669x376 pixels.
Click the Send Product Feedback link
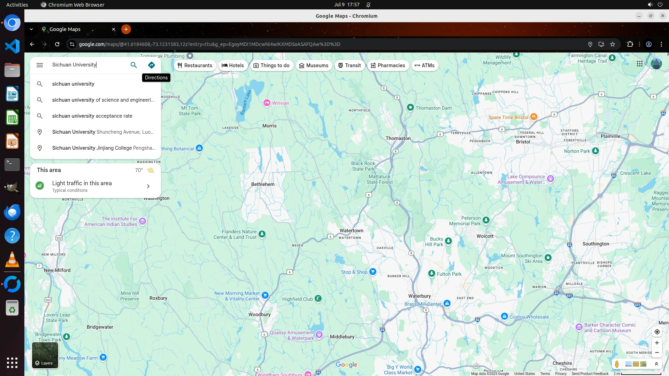point(590,374)
